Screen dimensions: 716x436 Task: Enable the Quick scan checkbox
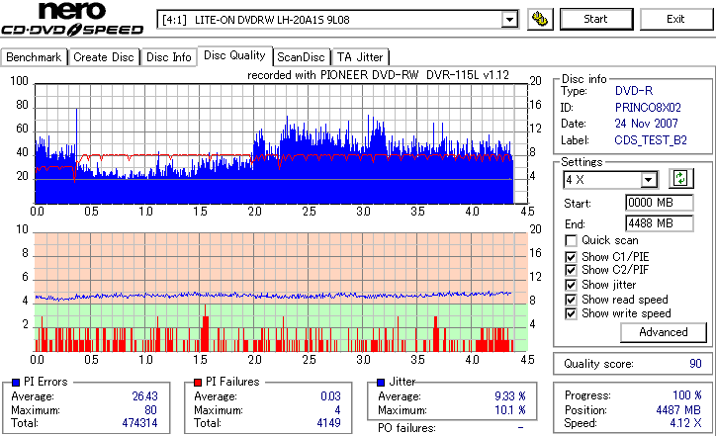[571, 240]
